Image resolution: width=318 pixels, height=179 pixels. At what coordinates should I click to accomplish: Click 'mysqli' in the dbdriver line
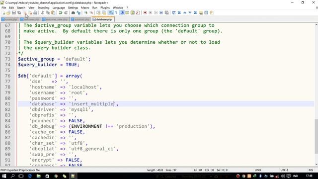point(79,109)
